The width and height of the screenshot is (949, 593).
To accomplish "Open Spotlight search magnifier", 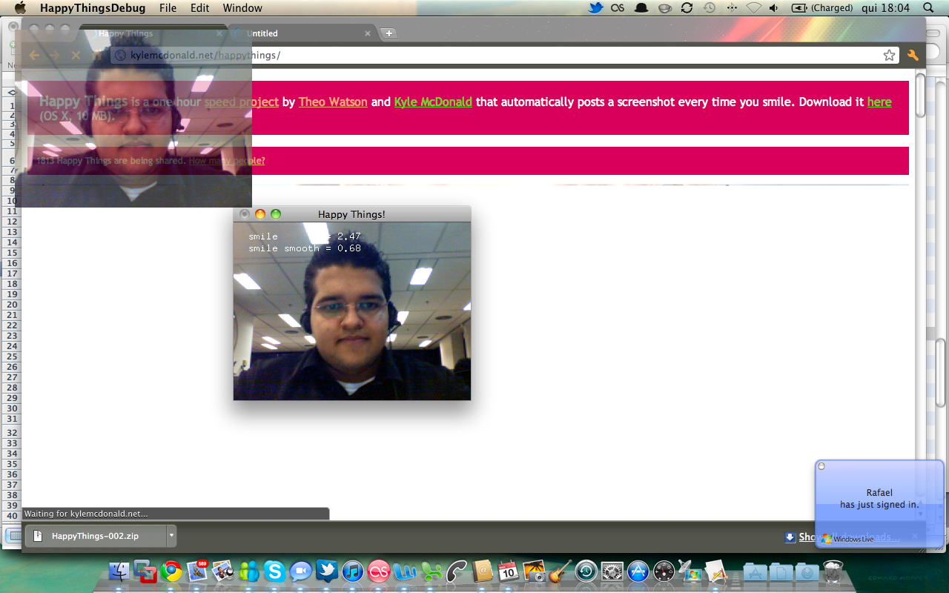I will point(928,8).
